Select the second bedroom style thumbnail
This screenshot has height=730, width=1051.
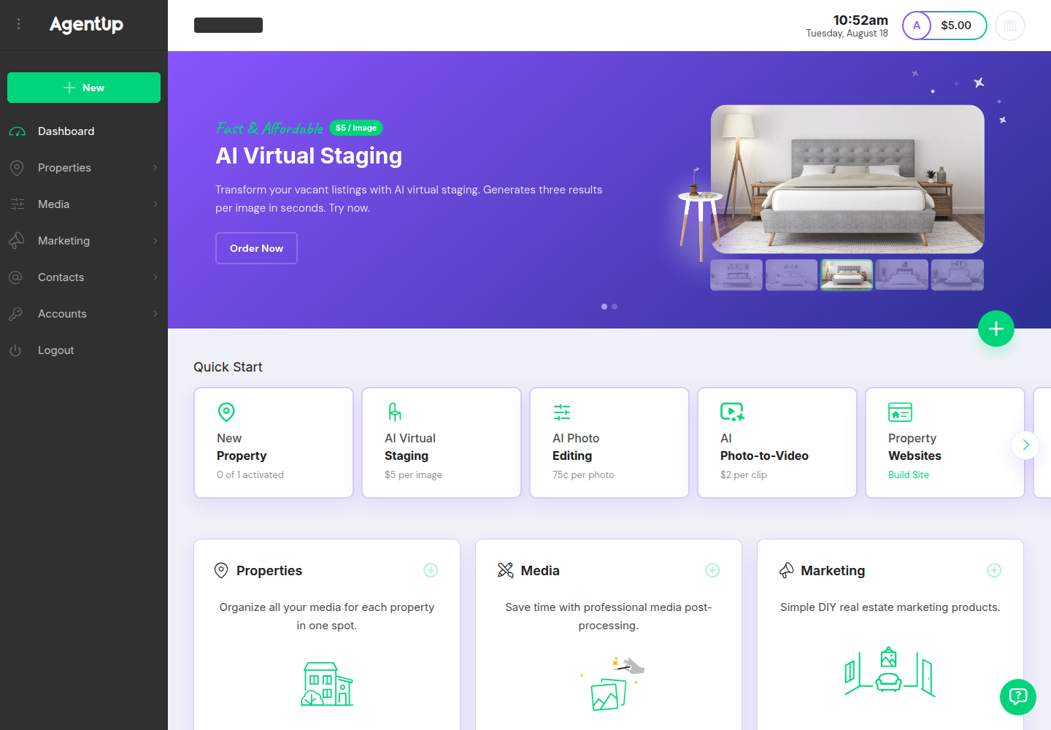[x=791, y=275]
